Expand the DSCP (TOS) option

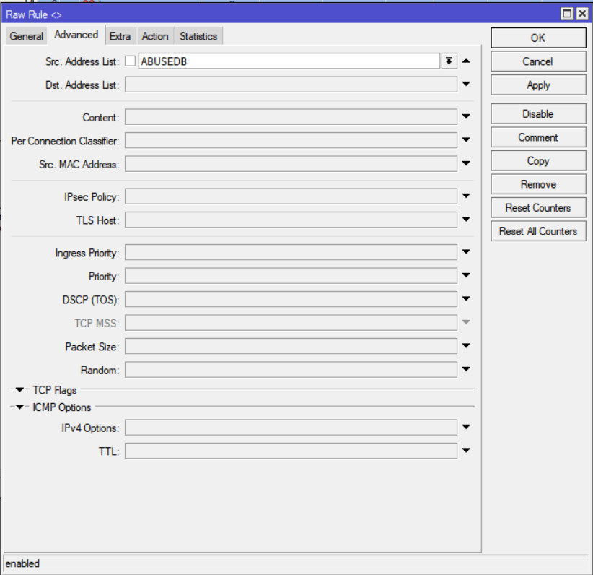(466, 300)
